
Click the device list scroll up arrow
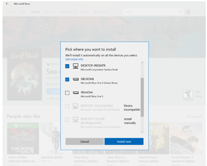pos(142,62)
